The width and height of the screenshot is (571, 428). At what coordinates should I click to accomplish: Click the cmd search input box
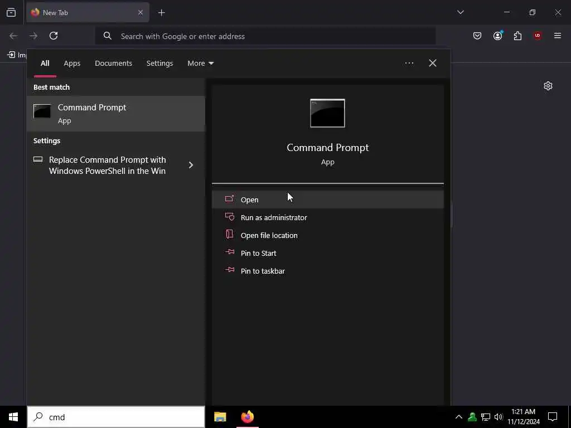[116, 417]
